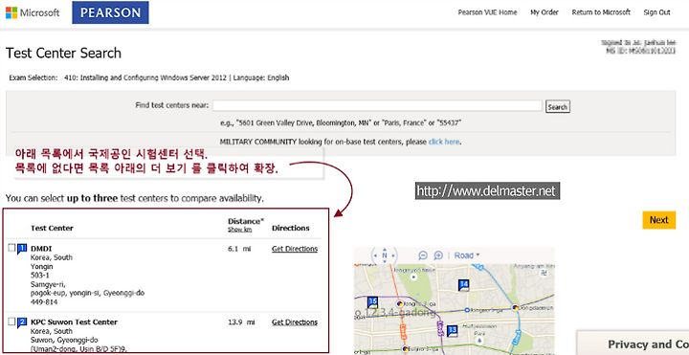Click the Exam Selection 410 text
This screenshot has width=689, height=355.
pos(149,78)
